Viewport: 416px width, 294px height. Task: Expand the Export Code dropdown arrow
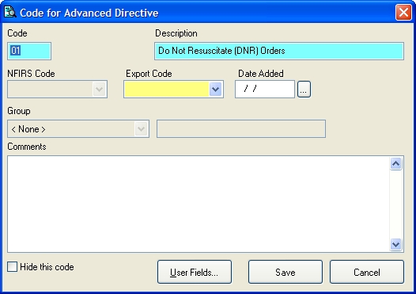[215, 89]
